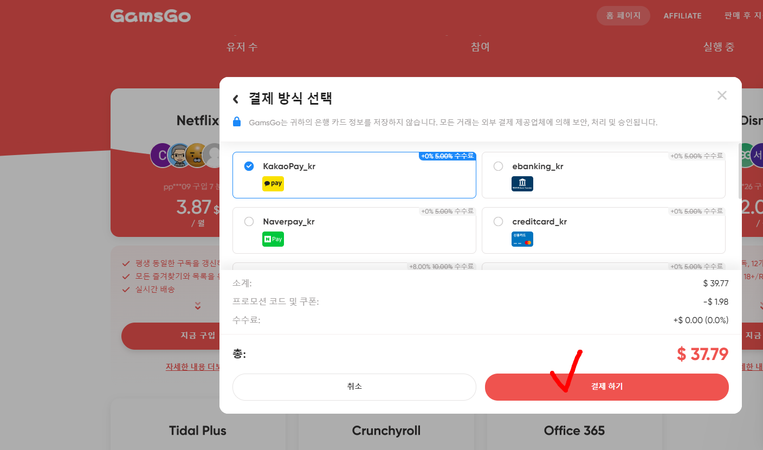This screenshot has height=450, width=763.
Task: Click the 결제 하기 pay button
Action: [607, 387]
